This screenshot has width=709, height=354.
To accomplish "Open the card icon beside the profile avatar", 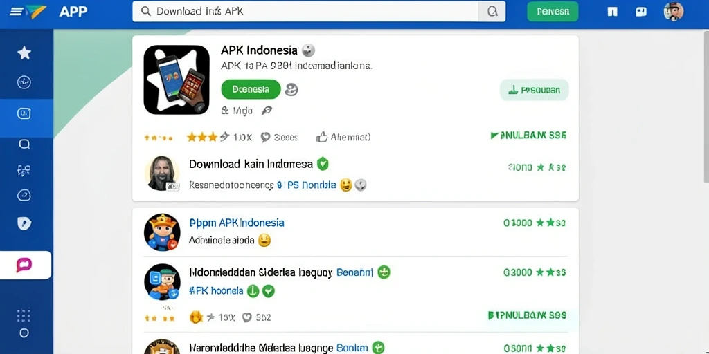I will (x=640, y=12).
